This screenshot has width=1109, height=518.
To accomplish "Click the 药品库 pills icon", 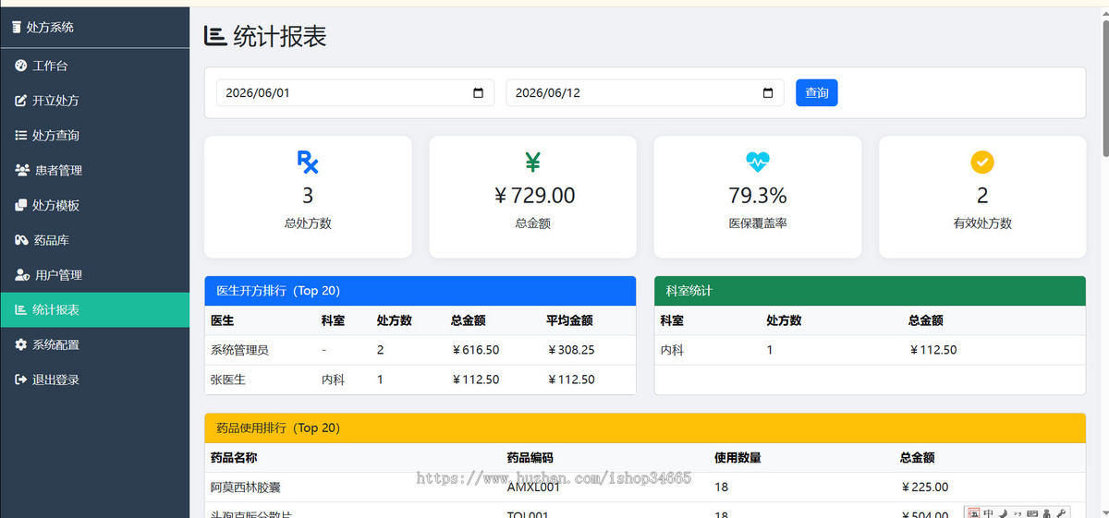I will coord(22,240).
